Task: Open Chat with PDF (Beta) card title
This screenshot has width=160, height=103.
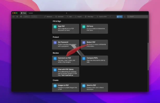Action: pos(66,69)
